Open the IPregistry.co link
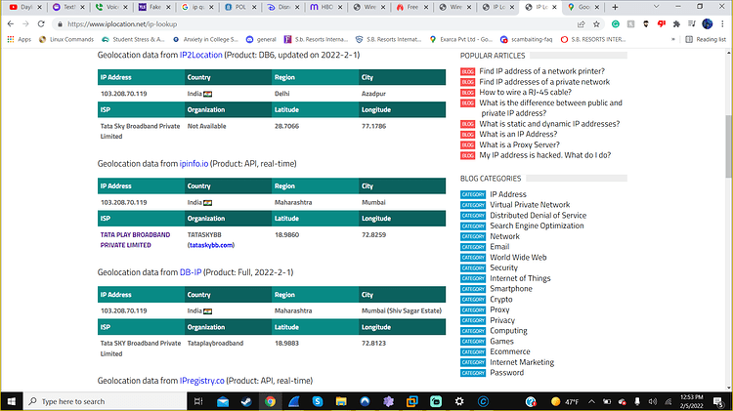This screenshot has width=733, height=411. pos(202,381)
